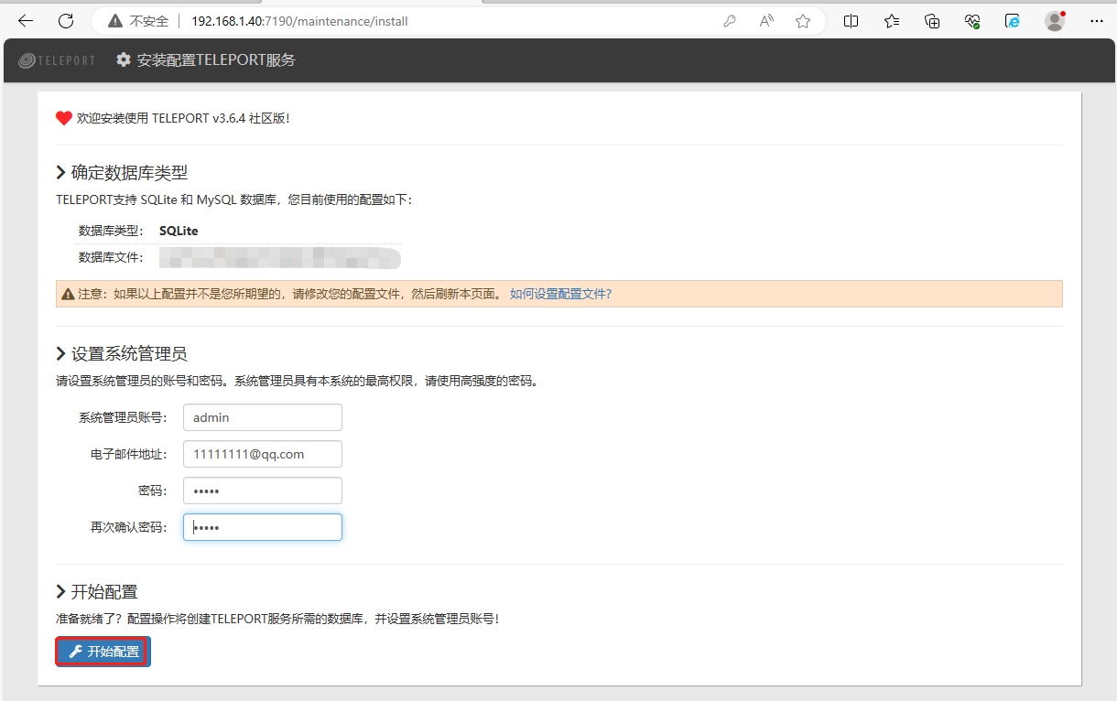
Task: Click the chevron beside 确定数据库类型
Action: 61,172
